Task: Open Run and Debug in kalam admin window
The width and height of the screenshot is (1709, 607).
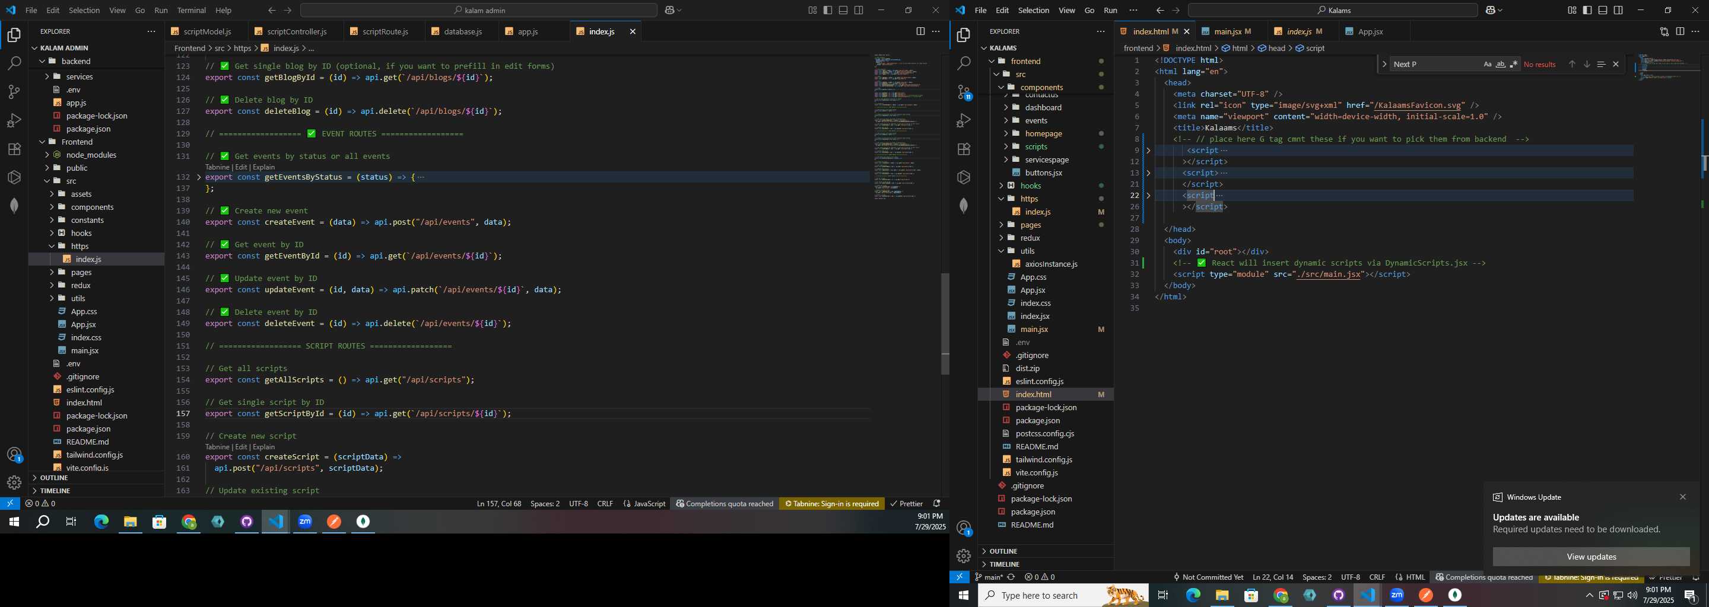Action: click(x=14, y=120)
